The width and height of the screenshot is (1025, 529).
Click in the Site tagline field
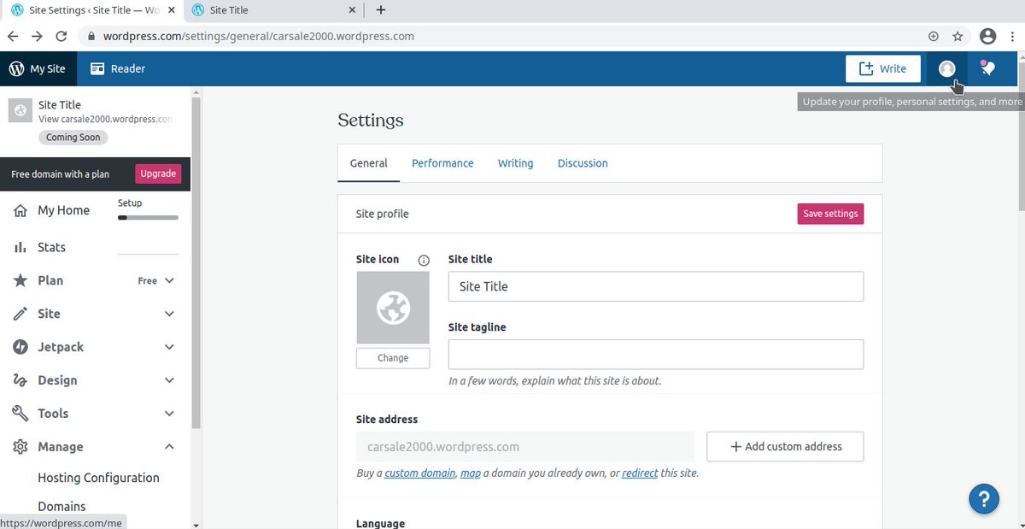click(x=656, y=355)
